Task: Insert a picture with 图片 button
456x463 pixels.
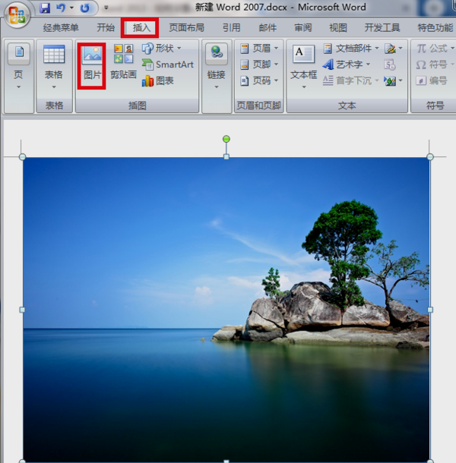Action: point(92,65)
